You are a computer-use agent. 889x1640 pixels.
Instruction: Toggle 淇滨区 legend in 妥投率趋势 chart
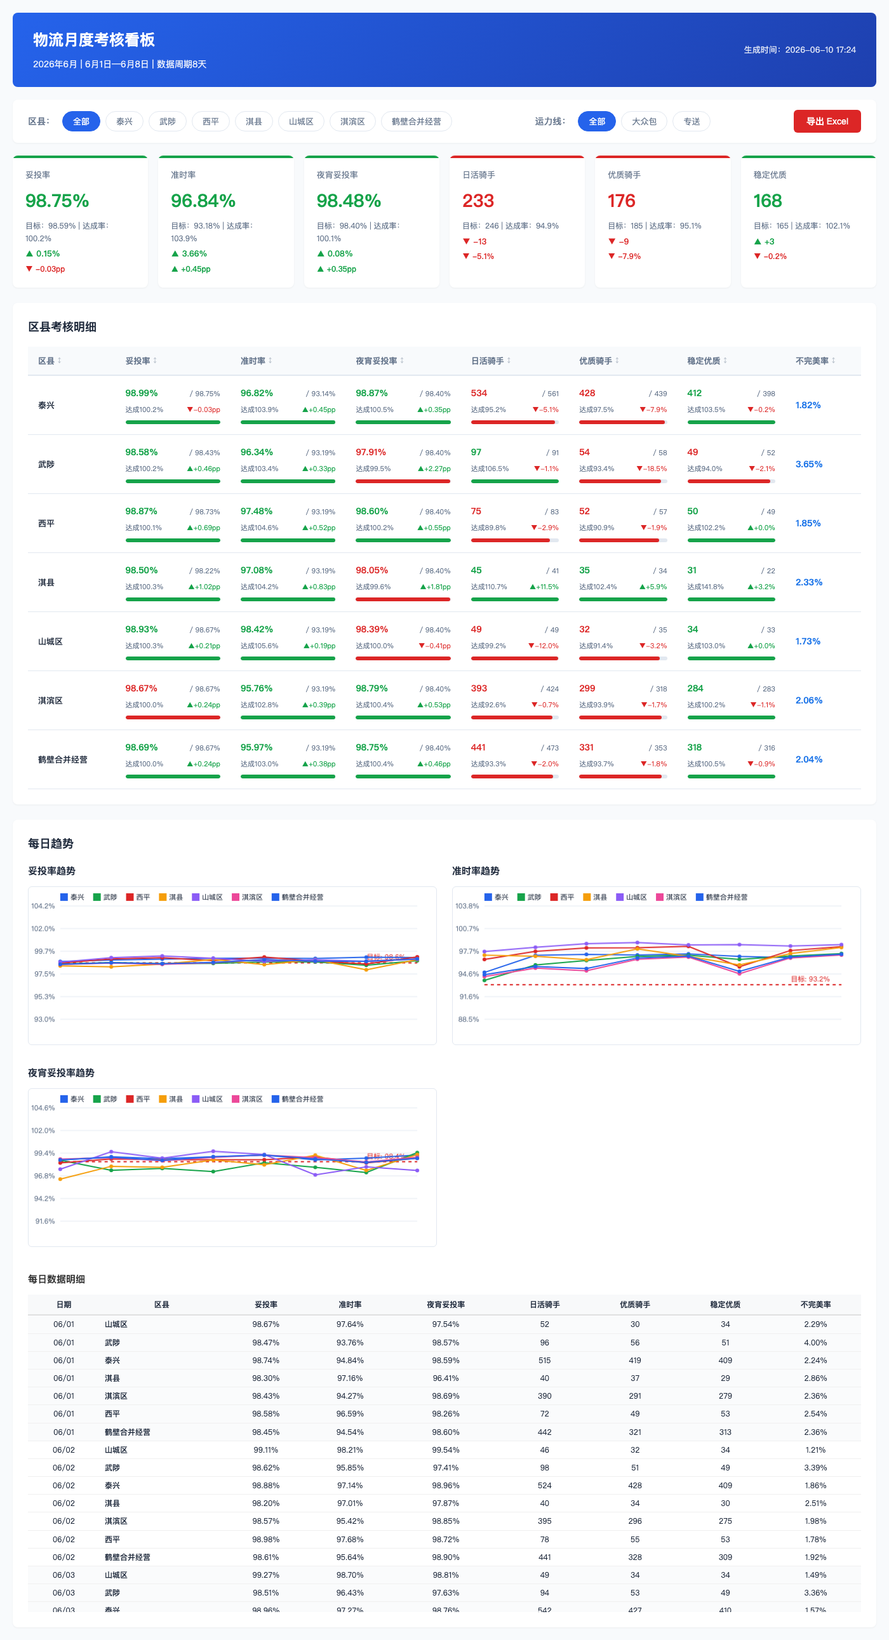[247, 897]
